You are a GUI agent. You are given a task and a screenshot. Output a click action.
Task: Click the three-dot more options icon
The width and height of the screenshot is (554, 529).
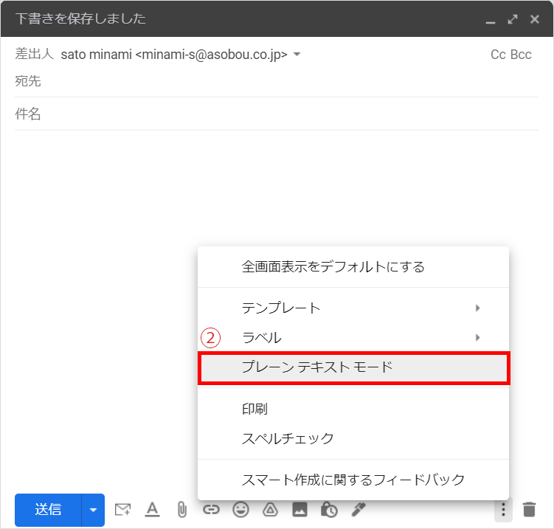(503, 510)
